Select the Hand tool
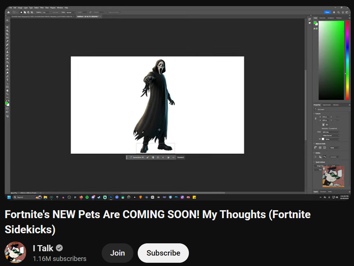The width and height of the screenshot is (354, 266). tap(7, 90)
